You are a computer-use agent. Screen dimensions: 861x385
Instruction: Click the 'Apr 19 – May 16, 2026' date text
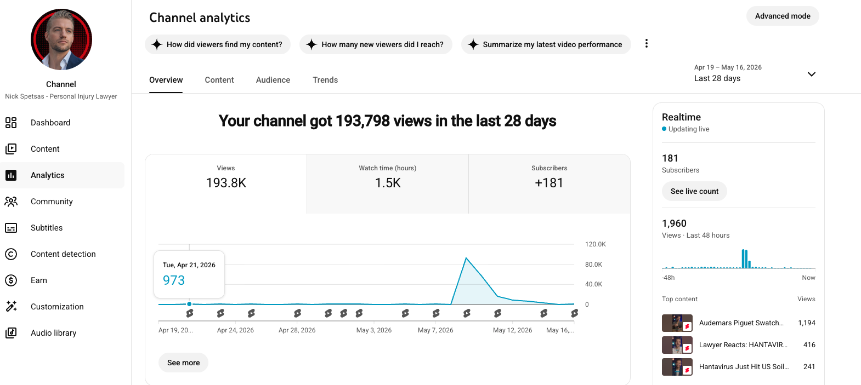tap(728, 67)
